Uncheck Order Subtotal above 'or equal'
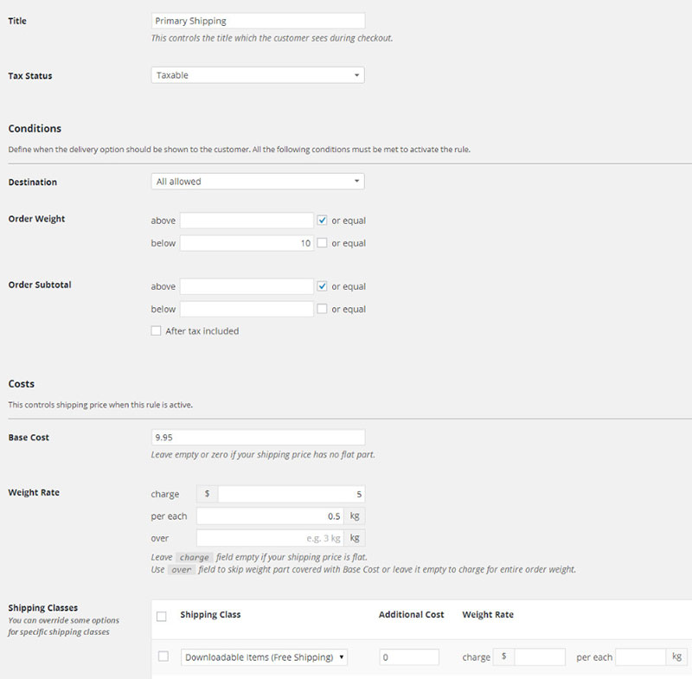Viewport: 692px width, 679px height. 323,286
